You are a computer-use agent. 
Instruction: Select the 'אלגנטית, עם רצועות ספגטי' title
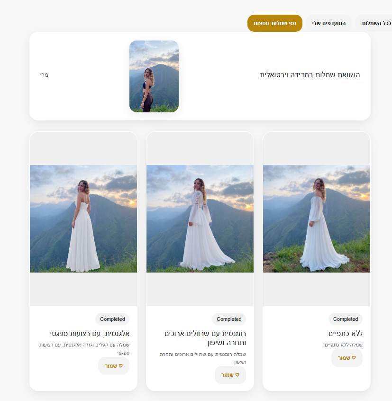90,334
